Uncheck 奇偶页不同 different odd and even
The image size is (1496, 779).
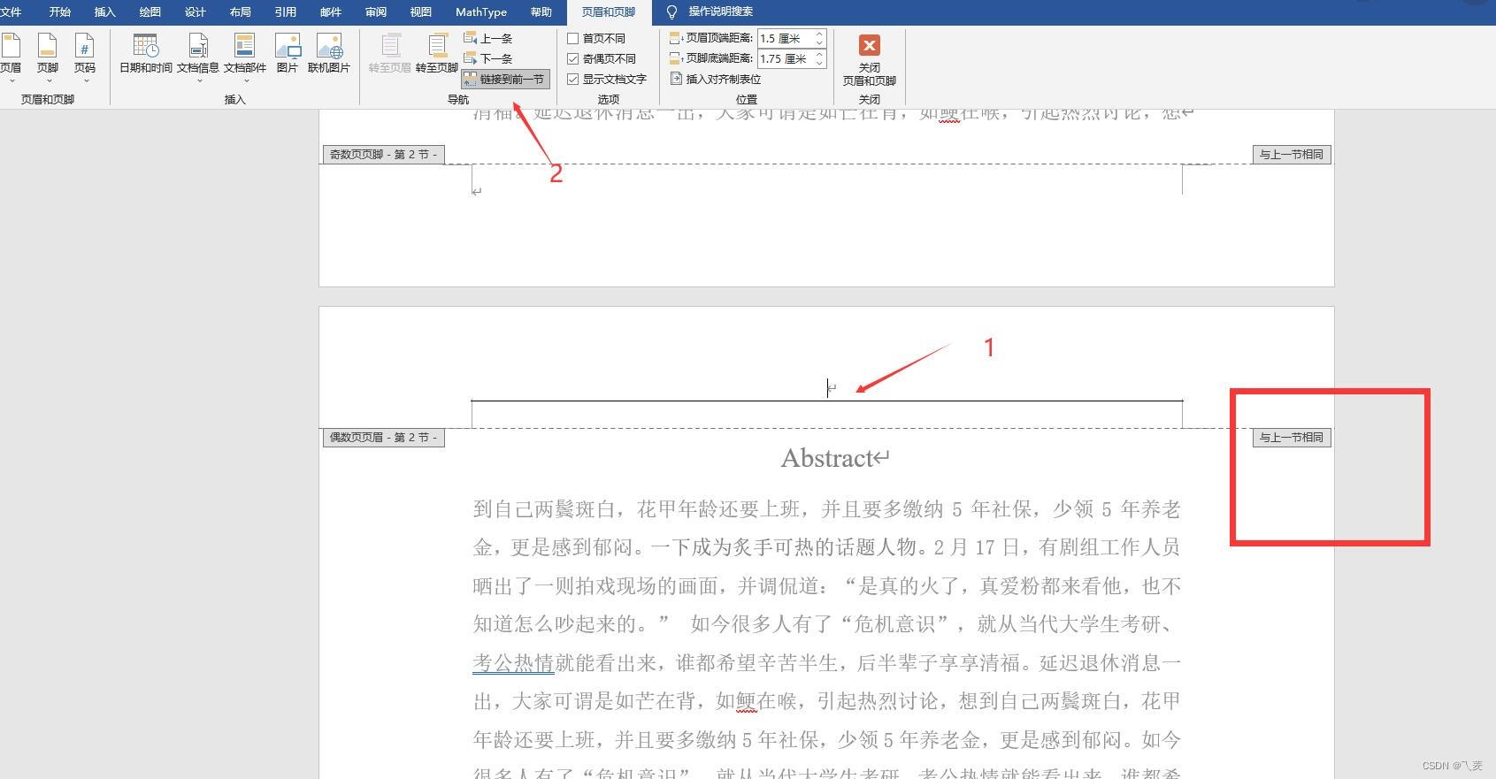(573, 59)
